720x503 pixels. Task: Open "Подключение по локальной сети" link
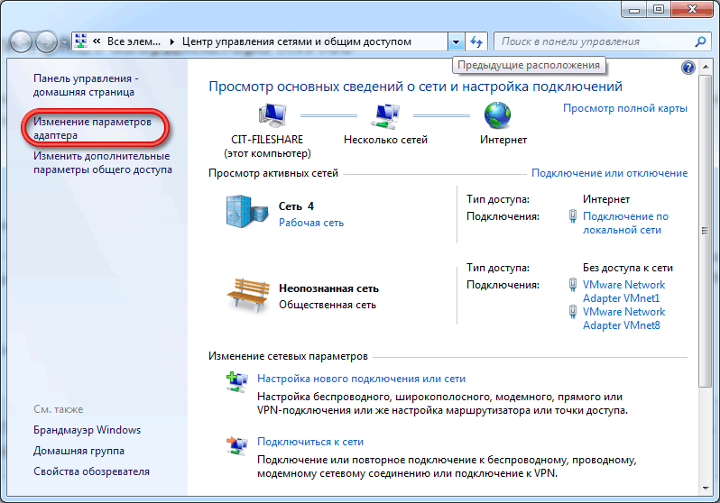pyautogui.click(x=625, y=223)
